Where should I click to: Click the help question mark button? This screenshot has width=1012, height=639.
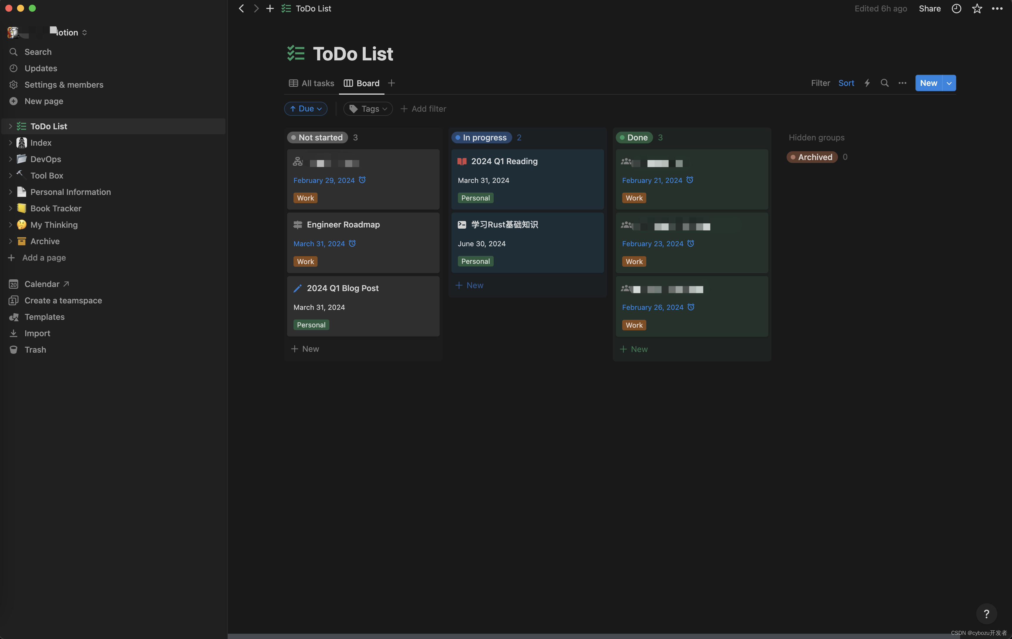coord(986,614)
